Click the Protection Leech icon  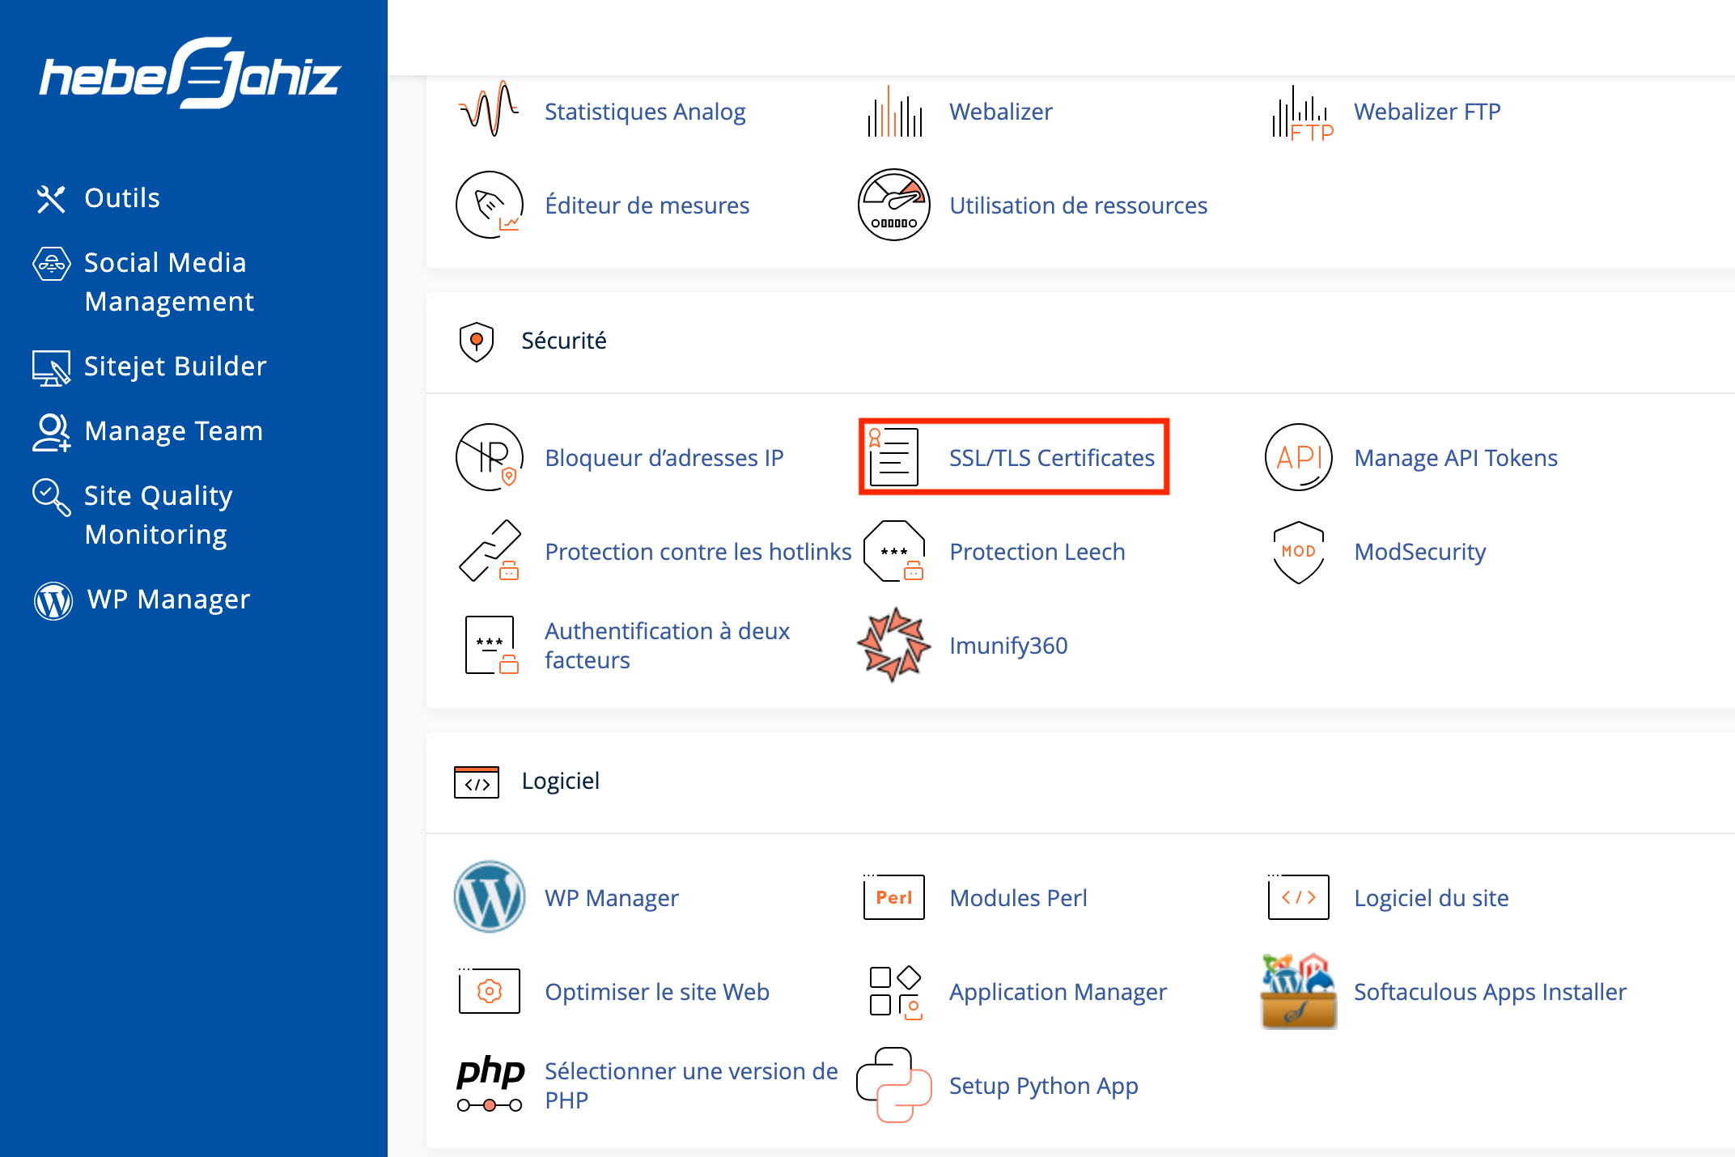pyautogui.click(x=893, y=551)
